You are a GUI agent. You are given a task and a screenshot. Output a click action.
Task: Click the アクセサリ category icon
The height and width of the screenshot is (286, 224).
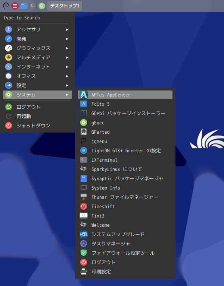(x=9, y=29)
